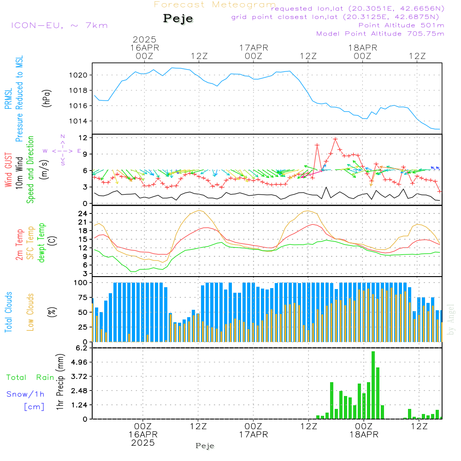461x461 pixels.
Task: Click the 2025 16APR 00Z top time label
Action: pos(144,47)
